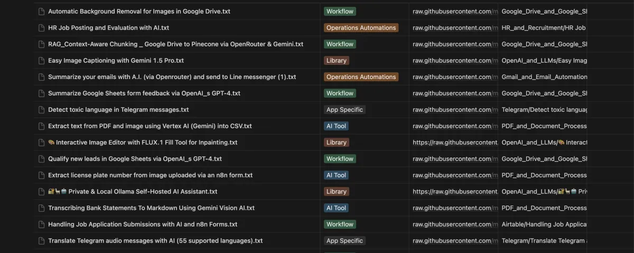
Task: Open 'HR Job Posting and Evaluation with AI.txt'
Action: coord(108,27)
